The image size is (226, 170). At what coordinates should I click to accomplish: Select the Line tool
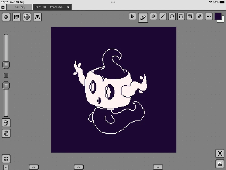[163, 16]
